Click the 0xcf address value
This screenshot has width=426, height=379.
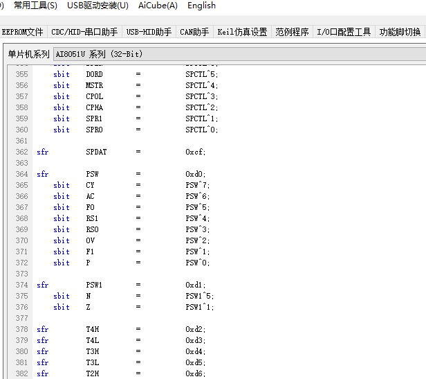click(196, 152)
